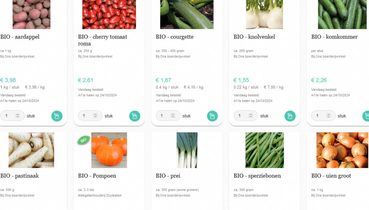369x210 pixels.
Task: Open BIO - uien groot title
Action: [331, 176]
